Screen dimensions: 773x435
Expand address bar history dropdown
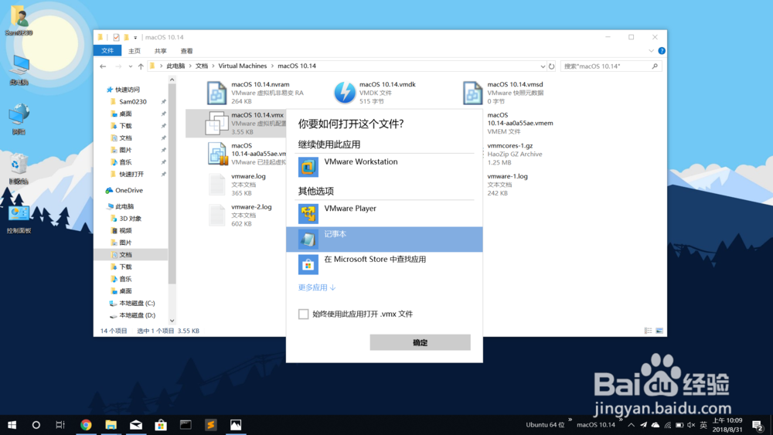(543, 66)
